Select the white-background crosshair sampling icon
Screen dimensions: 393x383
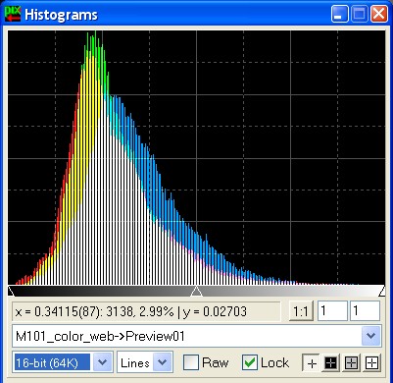click(371, 363)
